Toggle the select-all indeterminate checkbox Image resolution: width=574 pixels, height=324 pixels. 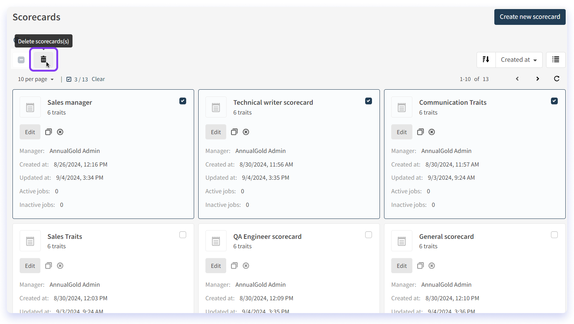tap(21, 60)
